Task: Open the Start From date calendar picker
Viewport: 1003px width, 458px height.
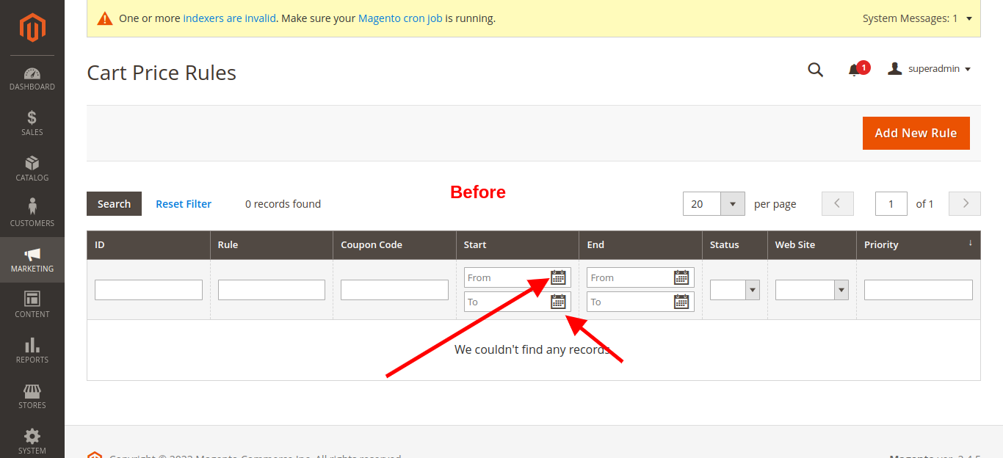Action: pyautogui.click(x=558, y=277)
